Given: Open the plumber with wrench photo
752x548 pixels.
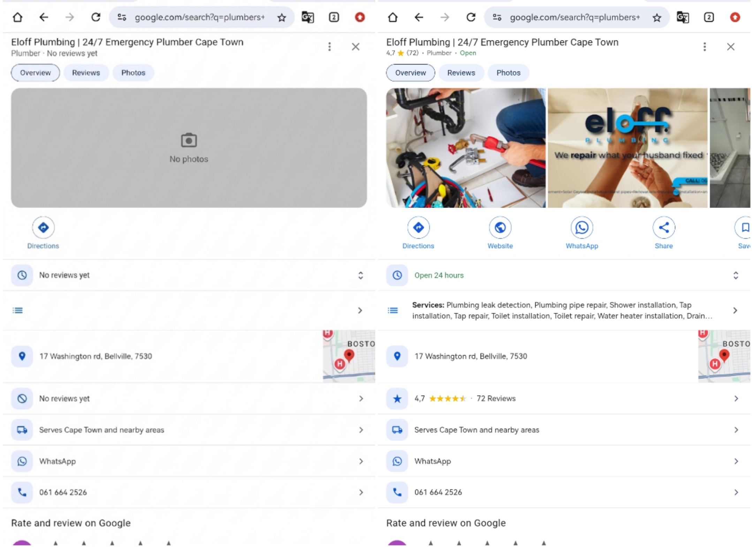Looking at the screenshot, I should (x=466, y=148).
